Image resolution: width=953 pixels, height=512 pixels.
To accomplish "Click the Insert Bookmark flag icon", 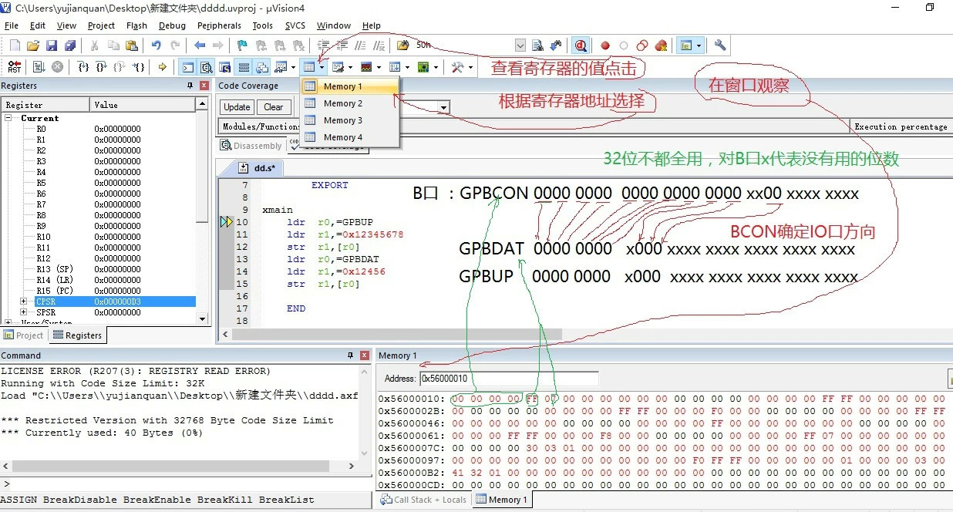I will [242, 45].
